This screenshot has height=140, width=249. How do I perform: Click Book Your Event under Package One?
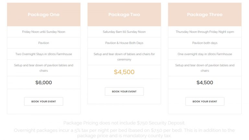pyautogui.click(x=44, y=101)
